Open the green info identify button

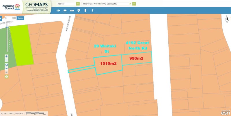pos(6,77)
